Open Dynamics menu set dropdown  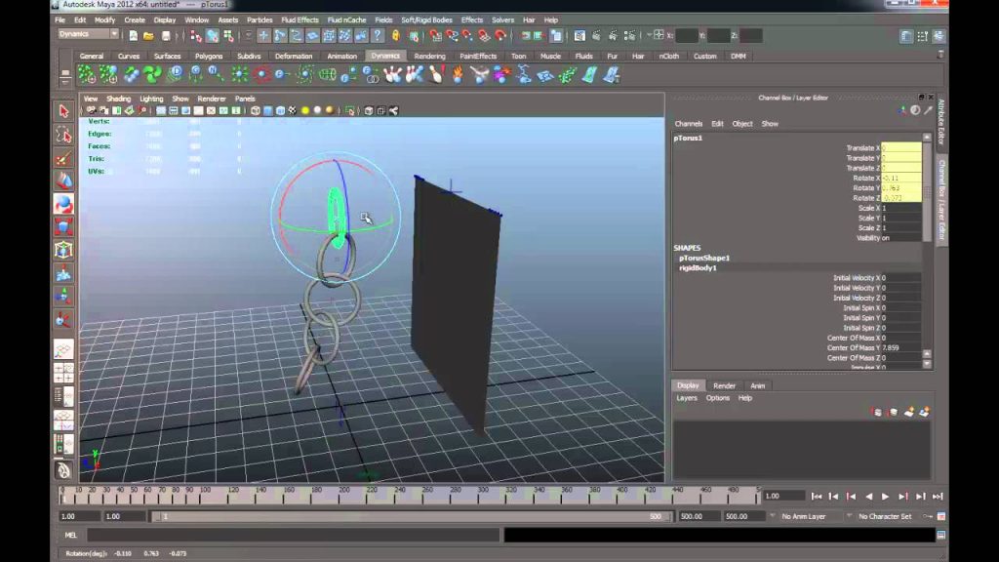pyautogui.click(x=88, y=34)
